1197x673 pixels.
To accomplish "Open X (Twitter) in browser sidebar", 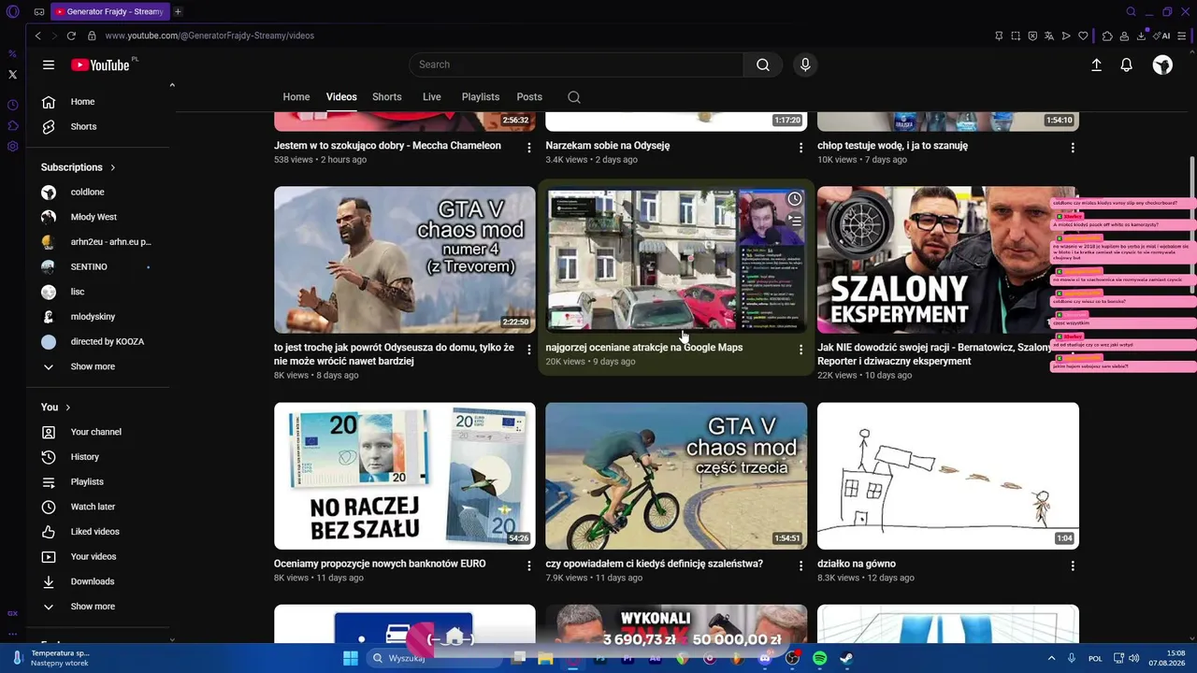I will (12, 74).
